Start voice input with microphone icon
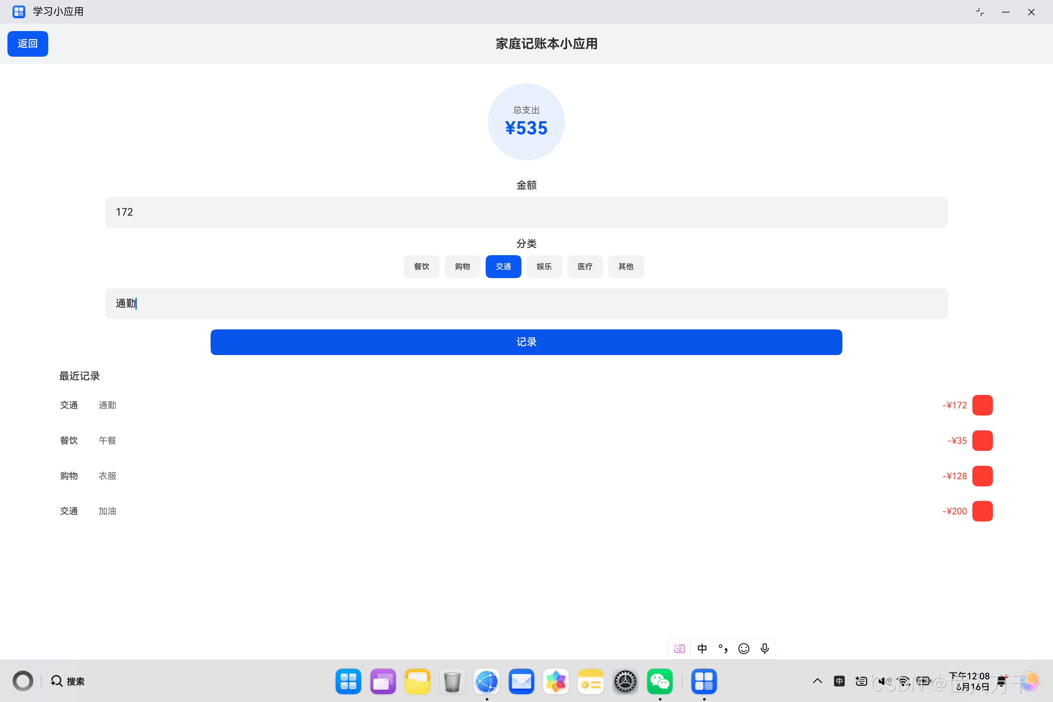Viewport: 1053px width, 702px height. coord(765,649)
